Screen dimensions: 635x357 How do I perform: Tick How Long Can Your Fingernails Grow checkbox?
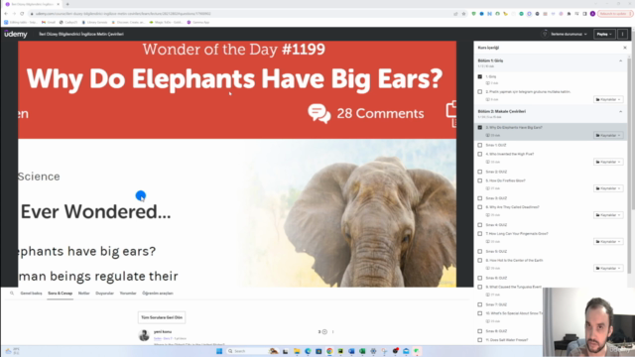click(480, 234)
